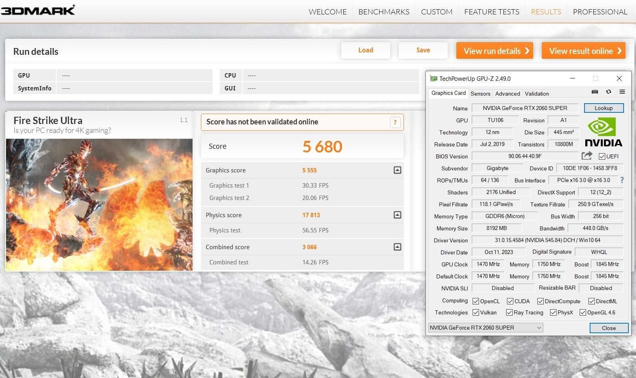Click the Bus Interface question mark icon
This screenshot has width=636, height=378.
(x=622, y=180)
